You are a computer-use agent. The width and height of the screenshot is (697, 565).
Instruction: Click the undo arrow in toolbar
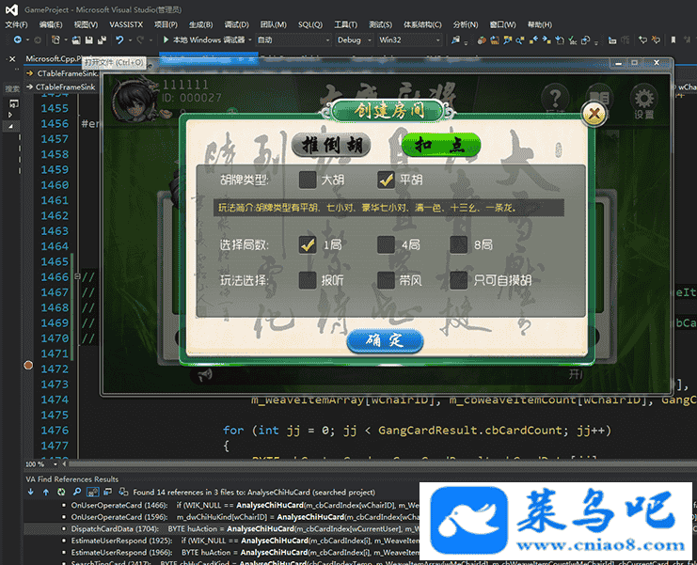119,40
